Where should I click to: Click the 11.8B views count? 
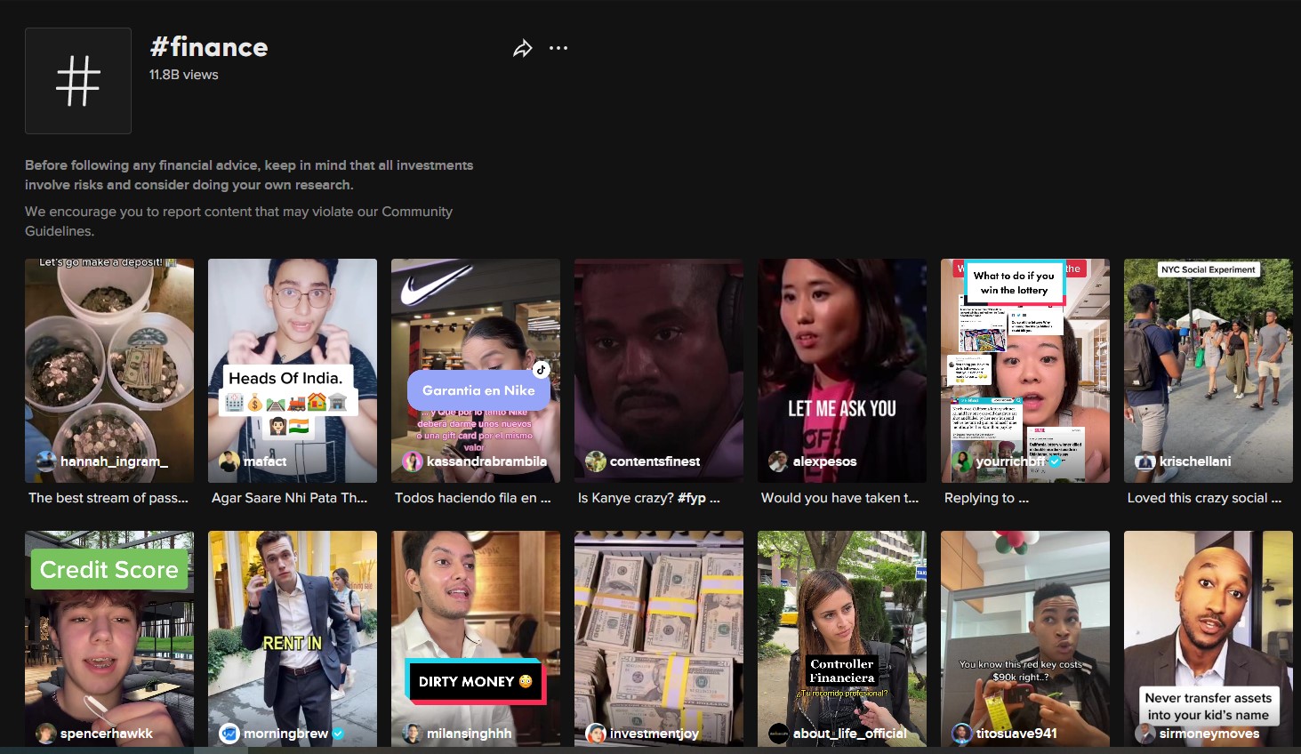point(184,75)
